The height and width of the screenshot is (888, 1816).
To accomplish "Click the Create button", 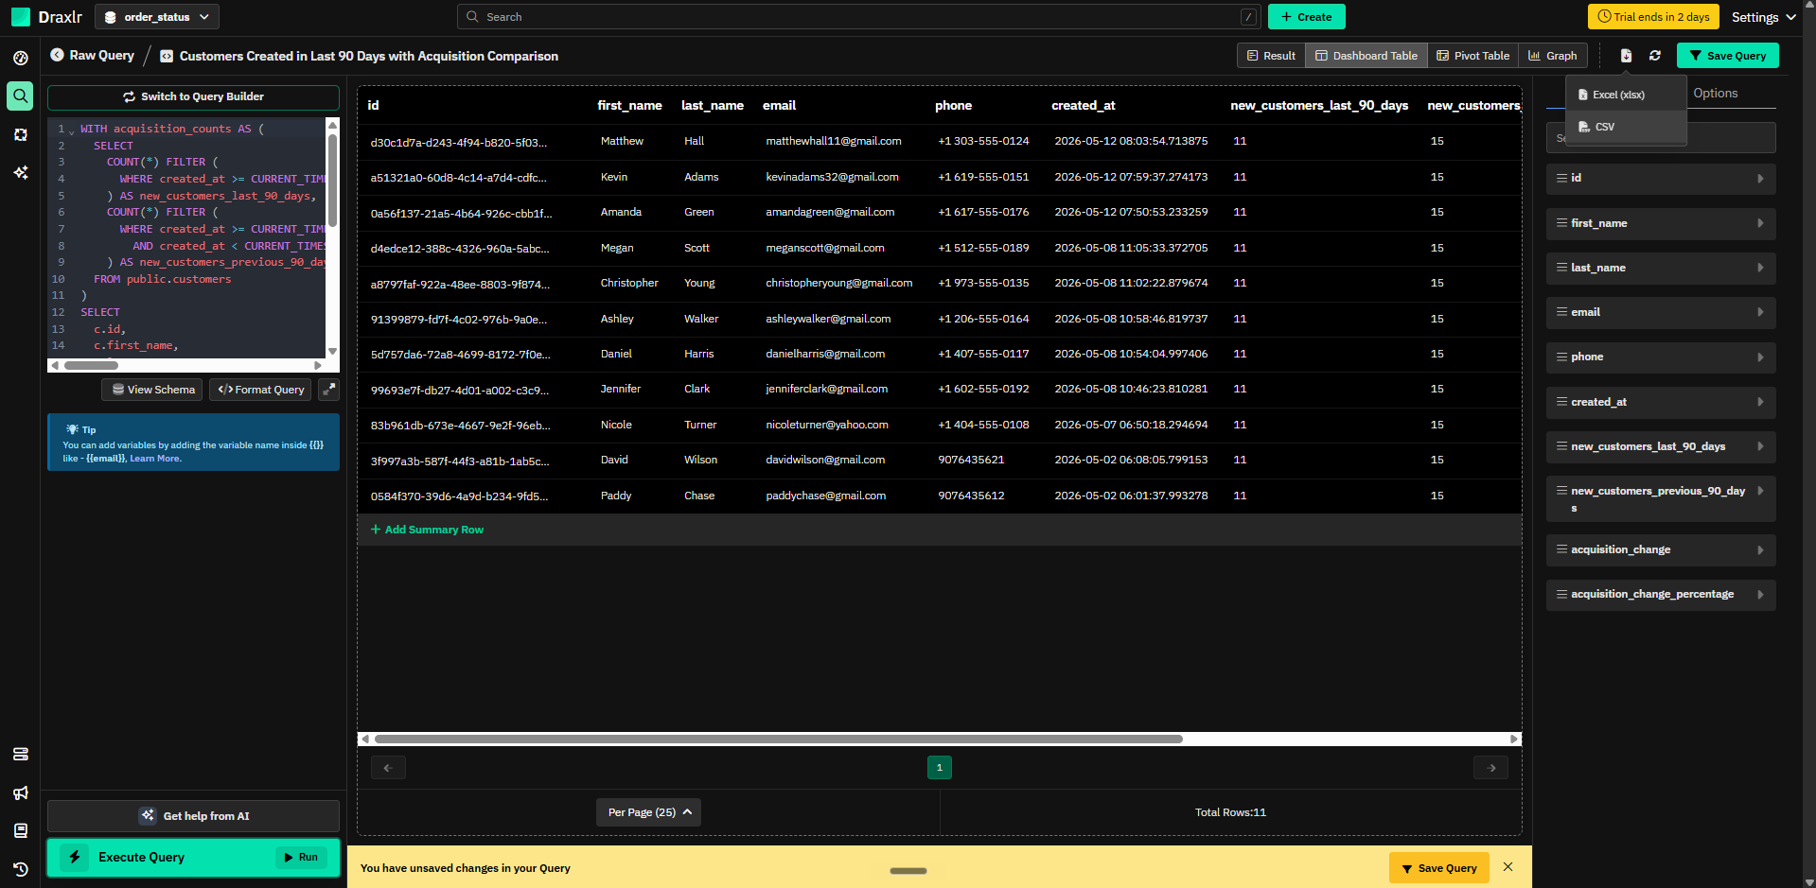I will pos(1306,17).
